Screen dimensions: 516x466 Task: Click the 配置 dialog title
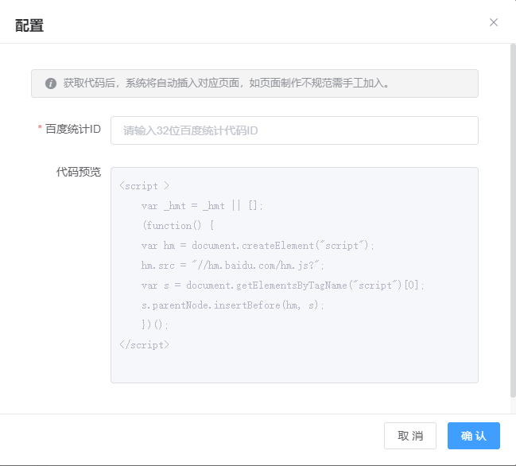[x=29, y=25]
